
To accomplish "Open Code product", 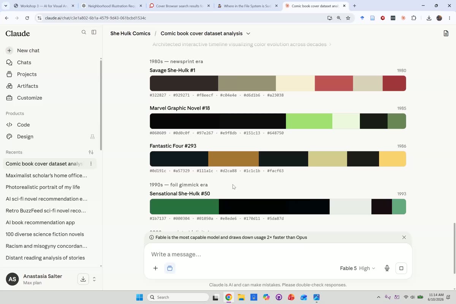I will point(23,125).
